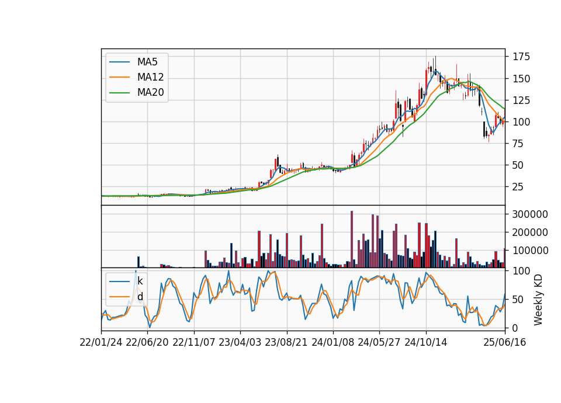Click the orange MA12 legend line sample
Viewport: 561px width, 403px height.
pyautogui.click(x=119, y=77)
